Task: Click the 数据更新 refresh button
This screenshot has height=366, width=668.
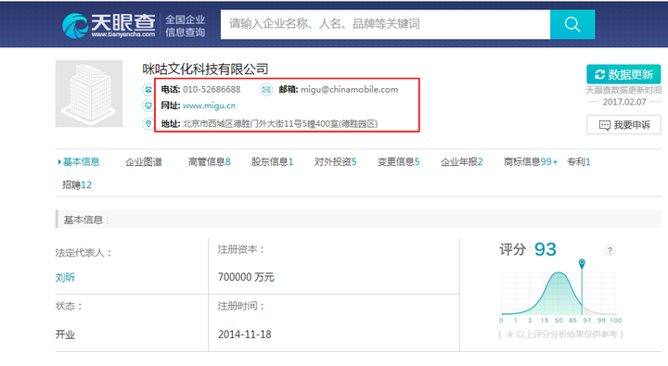Action: point(623,74)
